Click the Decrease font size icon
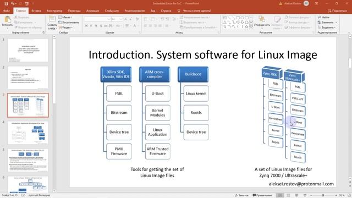This screenshot has width=352, height=198. (x=131, y=19)
